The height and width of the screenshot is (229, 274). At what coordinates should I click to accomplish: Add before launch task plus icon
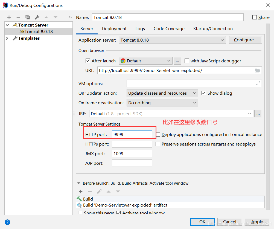[81, 192]
